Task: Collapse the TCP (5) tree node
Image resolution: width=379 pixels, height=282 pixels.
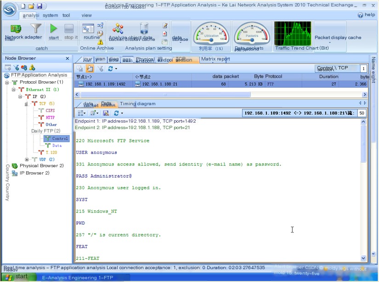Action: 26,104
